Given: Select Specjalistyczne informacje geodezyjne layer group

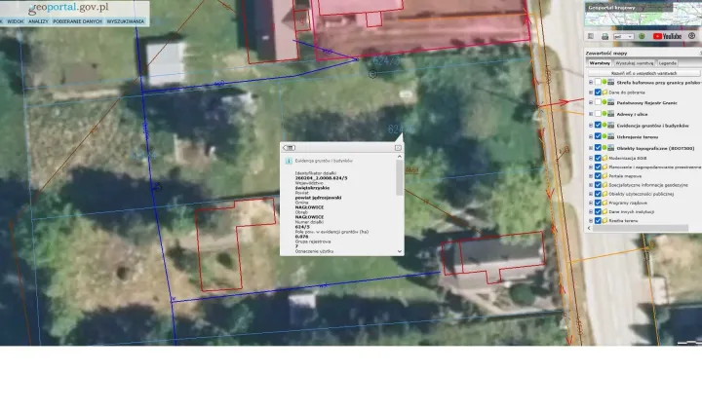Looking at the screenshot, I should (648, 185).
